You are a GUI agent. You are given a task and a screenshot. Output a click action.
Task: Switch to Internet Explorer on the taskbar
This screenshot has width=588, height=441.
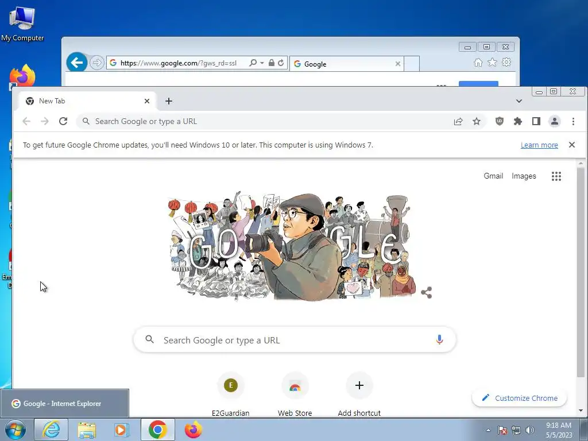(x=51, y=430)
